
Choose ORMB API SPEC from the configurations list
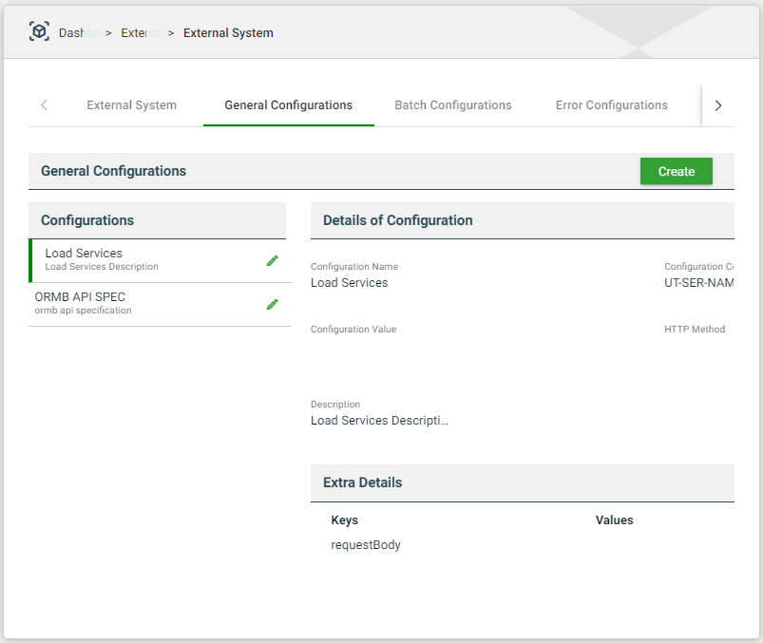tap(143, 304)
